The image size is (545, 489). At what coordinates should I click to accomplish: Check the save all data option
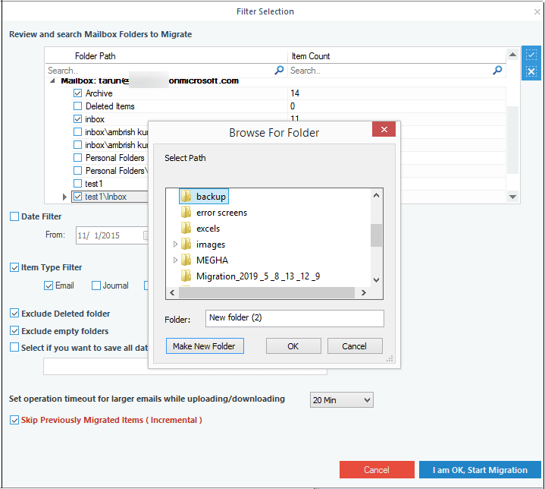14,347
